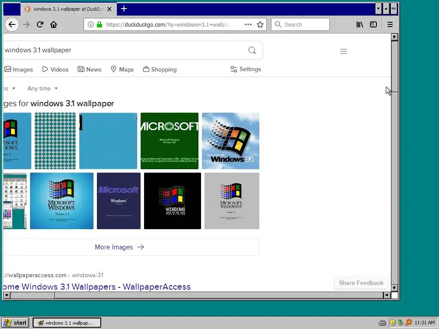The image size is (439, 329).
Task: Open the blue Microsoft Windows 3.1 logo thumbnail
Action: [x=62, y=201]
